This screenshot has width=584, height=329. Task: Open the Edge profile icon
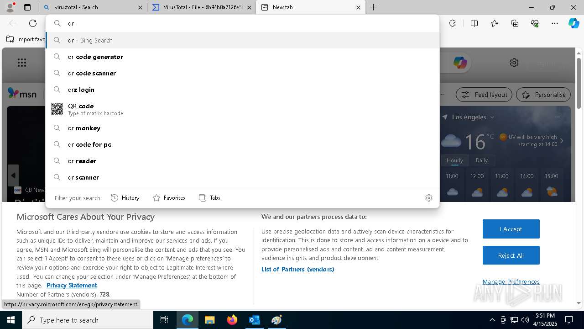10,7
